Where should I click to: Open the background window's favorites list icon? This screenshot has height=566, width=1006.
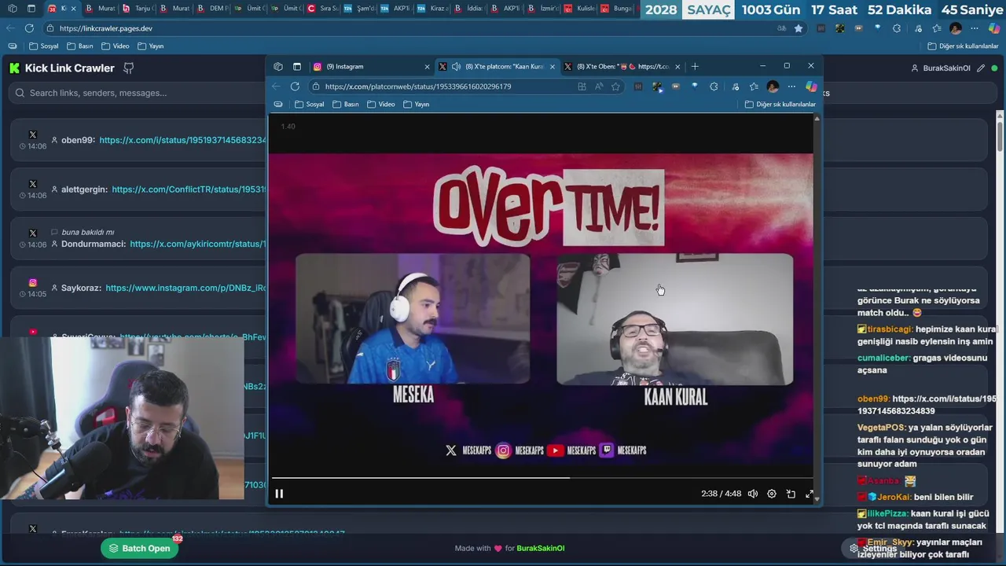pos(937,28)
